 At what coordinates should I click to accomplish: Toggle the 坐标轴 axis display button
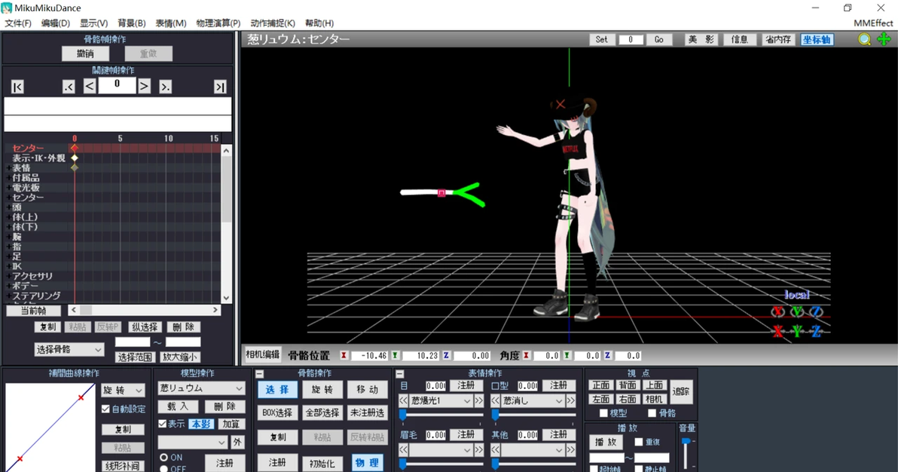[x=816, y=39]
